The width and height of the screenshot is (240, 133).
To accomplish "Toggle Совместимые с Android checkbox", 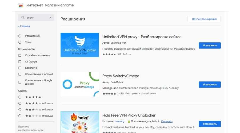I will 20,74.
